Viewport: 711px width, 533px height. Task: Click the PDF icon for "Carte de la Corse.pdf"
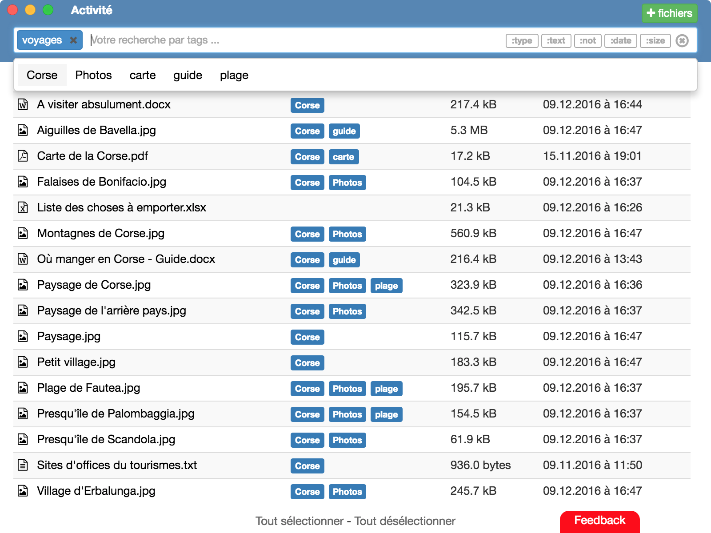pos(24,156)
